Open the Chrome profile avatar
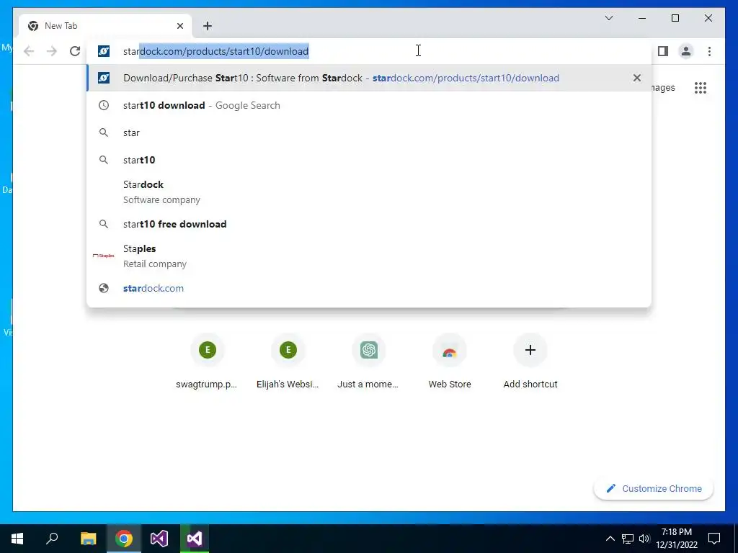Screen dimensions: 738x553 click(686, 51)
